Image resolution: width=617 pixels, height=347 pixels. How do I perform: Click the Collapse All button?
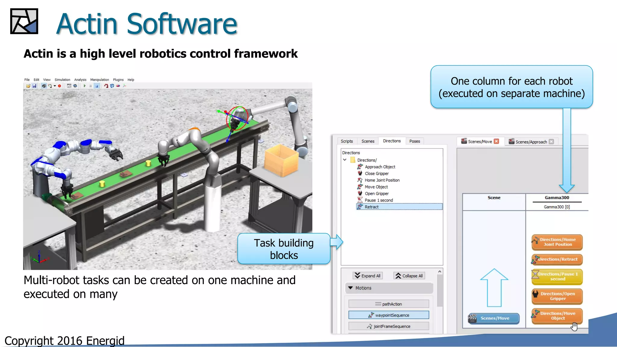point(409,276)
